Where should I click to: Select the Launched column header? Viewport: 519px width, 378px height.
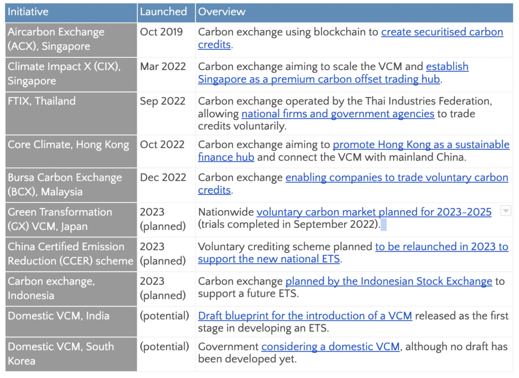[x=163, y=12]
